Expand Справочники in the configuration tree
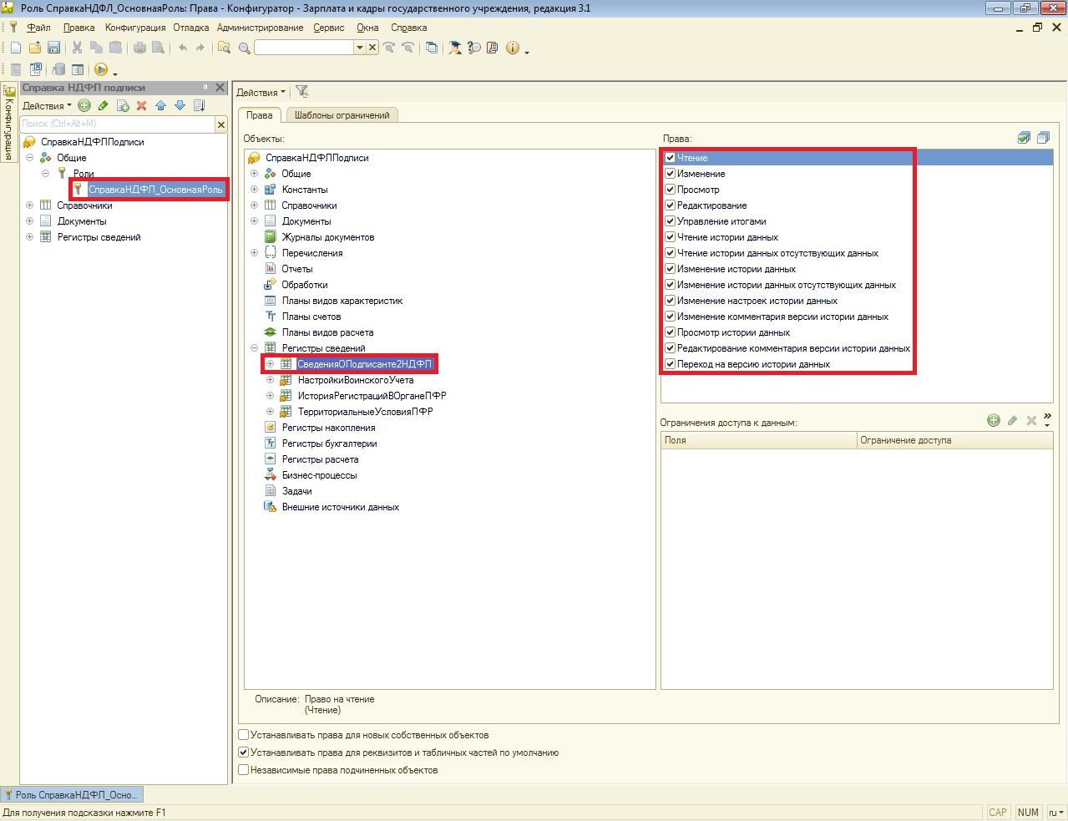Screen dimensions: 1068x821 tap(30, 205)
